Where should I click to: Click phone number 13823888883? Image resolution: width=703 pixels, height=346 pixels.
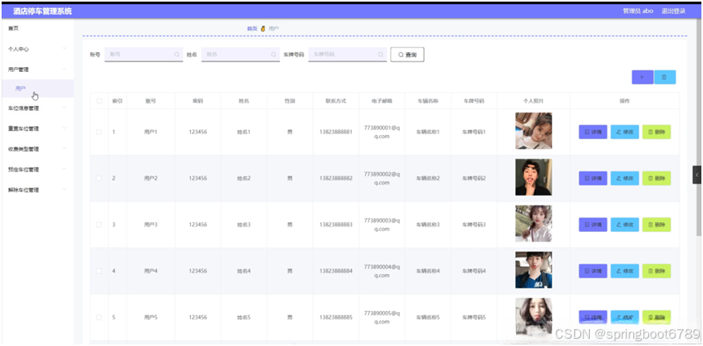pyautogui.click(x=336, y=225)
